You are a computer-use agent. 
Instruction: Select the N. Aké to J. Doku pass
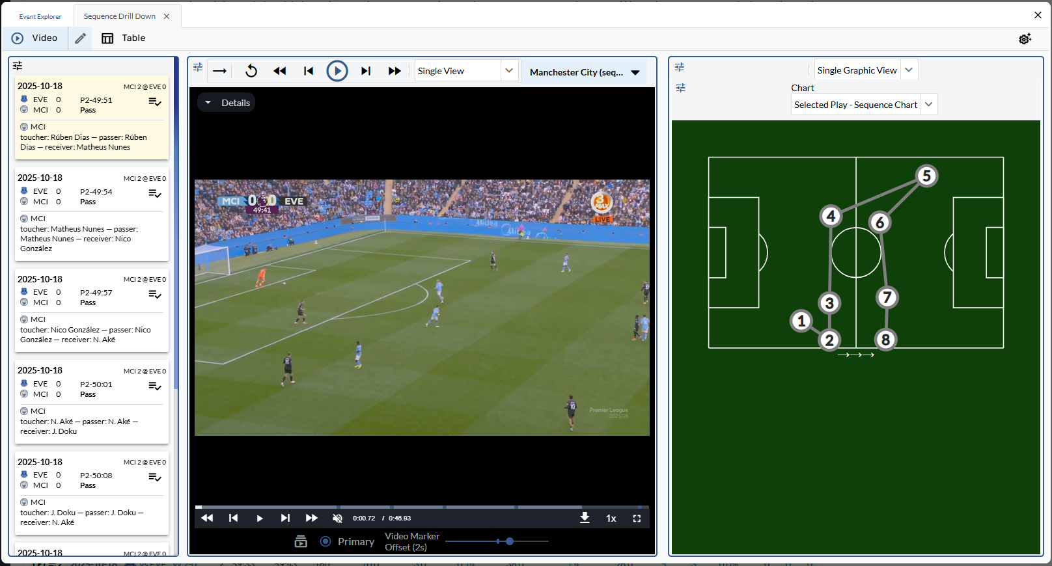point(92,402)
